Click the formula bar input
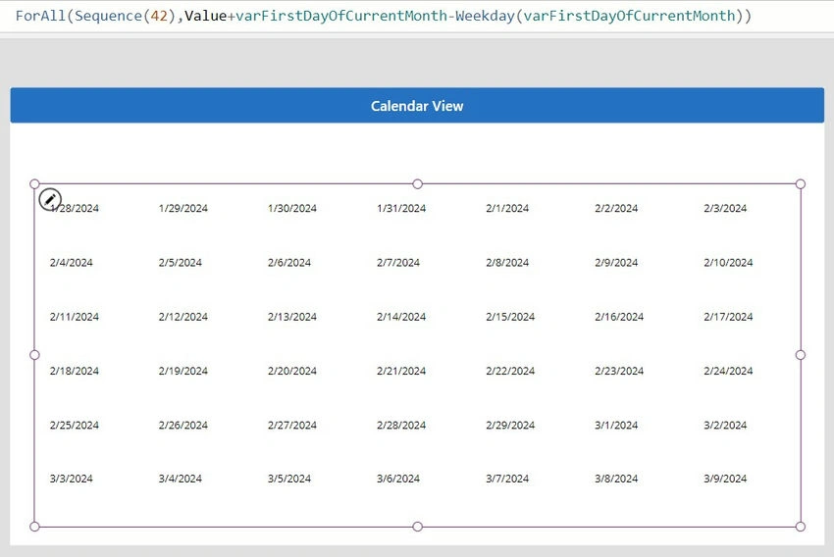 (x=417, y=16)
